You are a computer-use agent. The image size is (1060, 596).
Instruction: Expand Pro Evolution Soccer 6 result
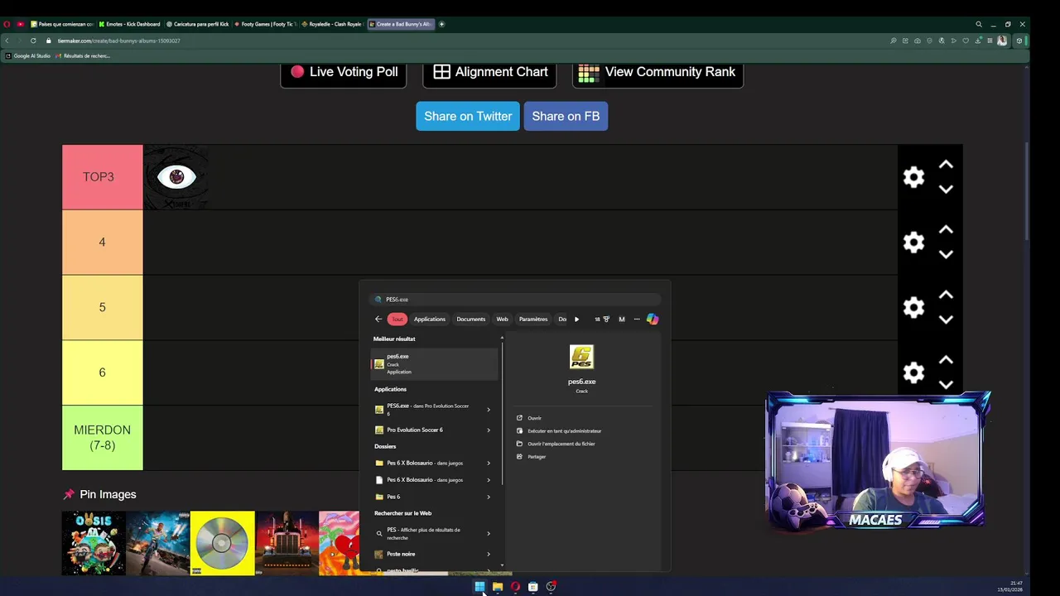488,430
